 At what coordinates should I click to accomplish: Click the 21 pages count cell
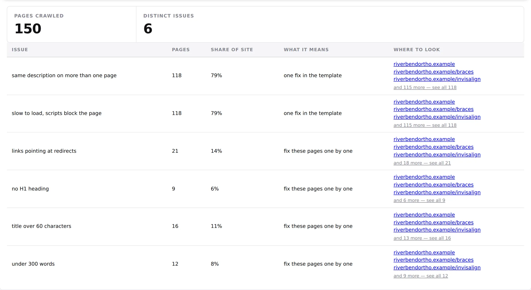[x=175, y=151]
